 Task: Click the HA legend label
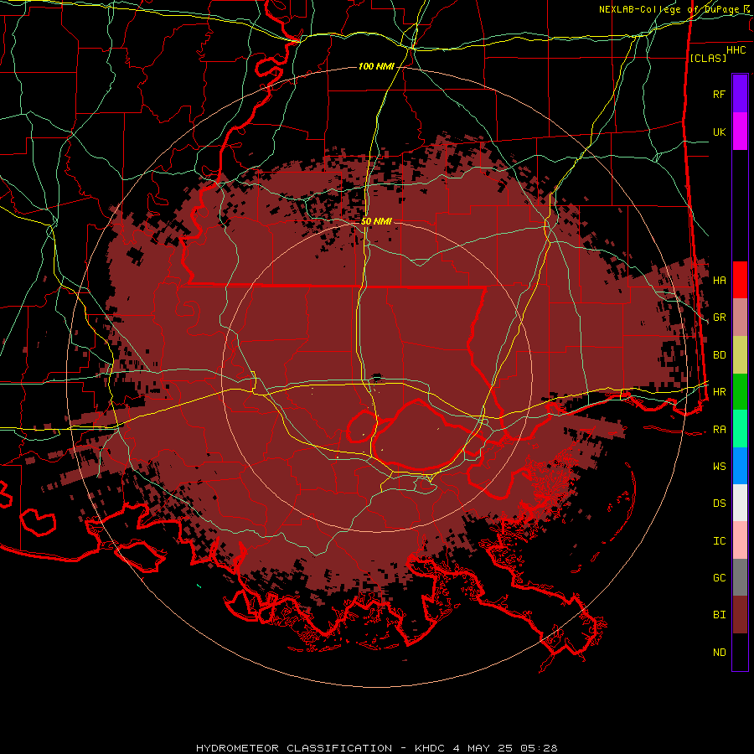click(x=720, y=281)
